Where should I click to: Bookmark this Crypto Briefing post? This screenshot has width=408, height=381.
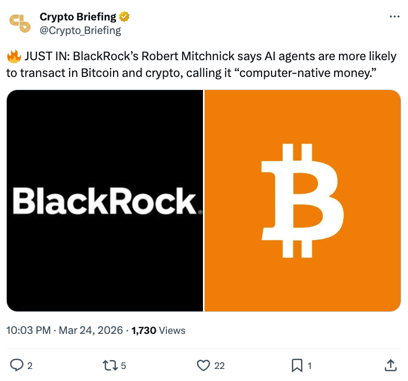297,365
